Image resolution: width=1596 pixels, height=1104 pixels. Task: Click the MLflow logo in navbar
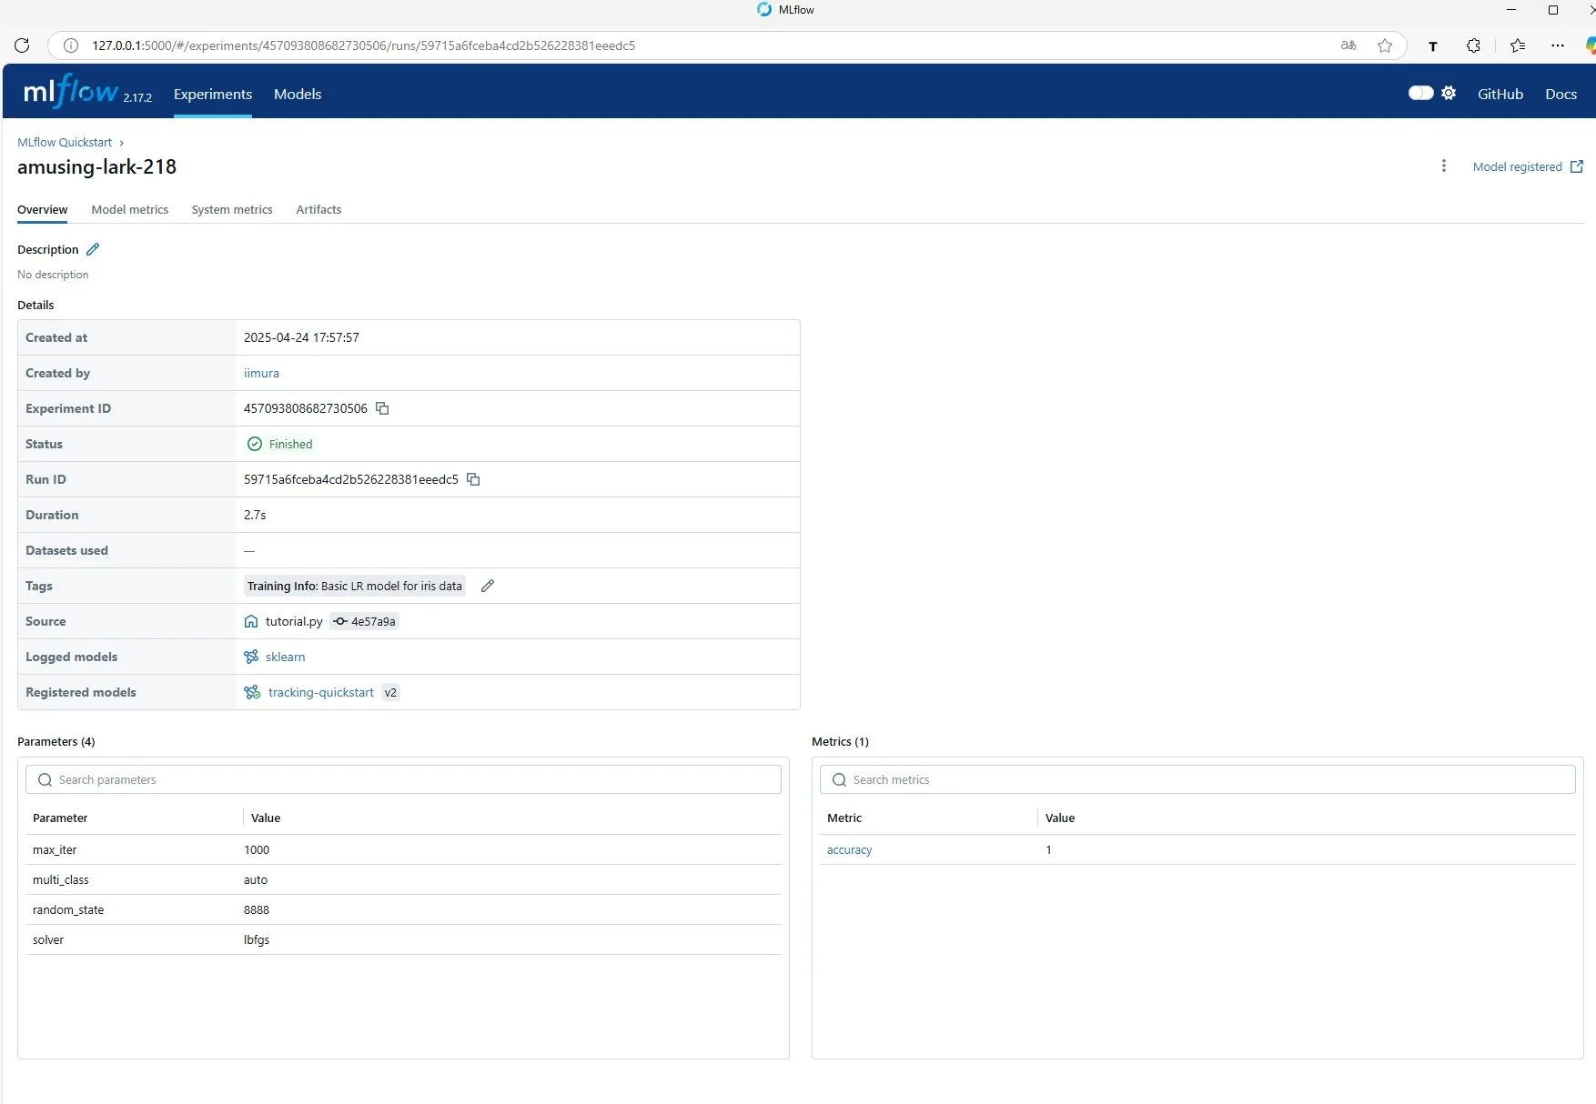click(x=71, y=91)
